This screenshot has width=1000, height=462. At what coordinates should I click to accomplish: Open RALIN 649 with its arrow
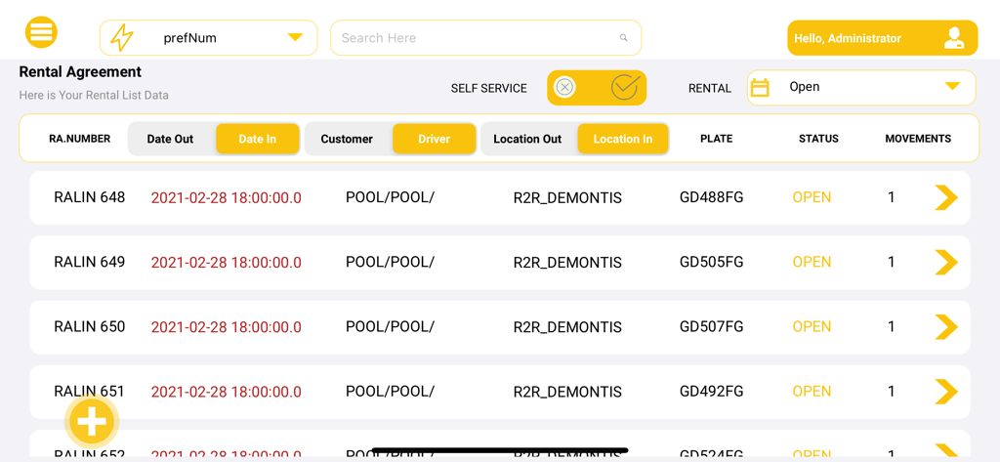(946, 263)
